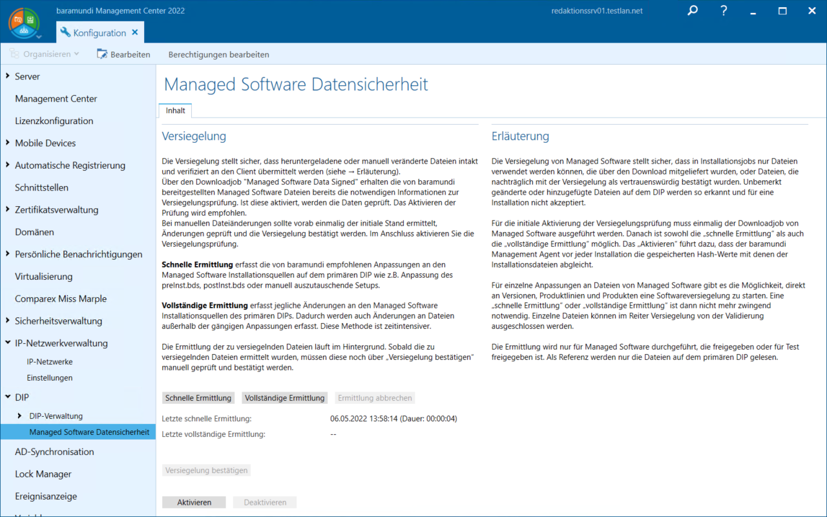Click the Bearbeiten edit icon in toolbar
This screenshot has height=517, width=827.
(x=102, y=54)
